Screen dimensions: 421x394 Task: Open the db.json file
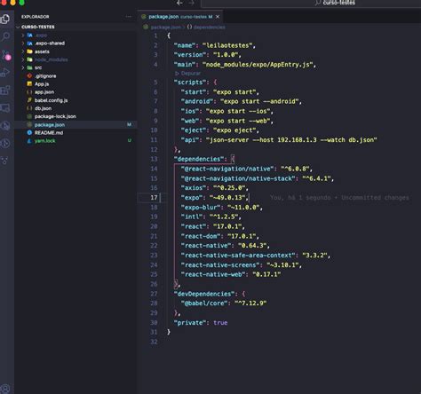coord(43,108)
